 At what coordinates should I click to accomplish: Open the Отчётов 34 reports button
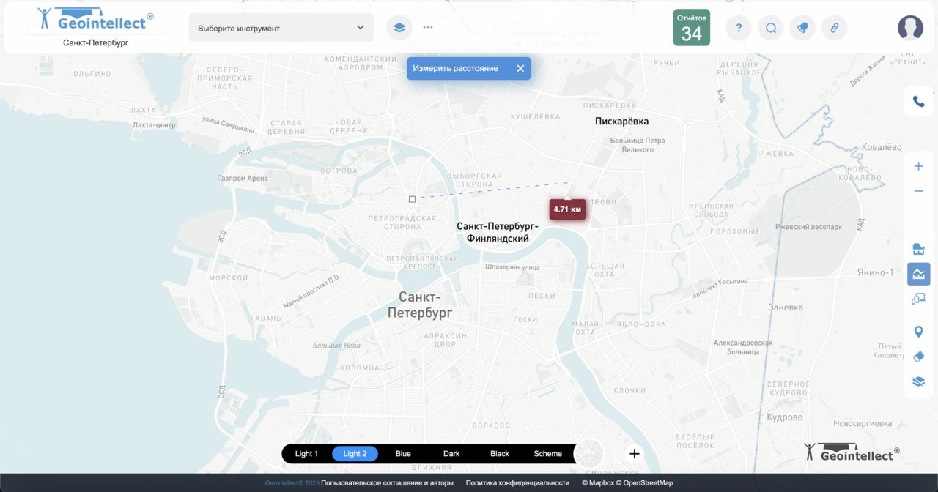(x=691, y=28)
